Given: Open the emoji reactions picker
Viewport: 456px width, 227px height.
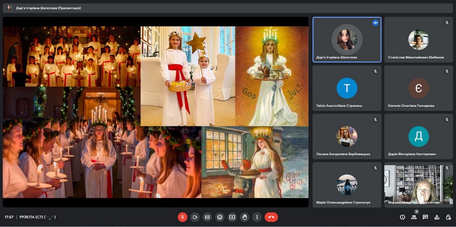Looking at the screenshot, I should click(220, 217).
